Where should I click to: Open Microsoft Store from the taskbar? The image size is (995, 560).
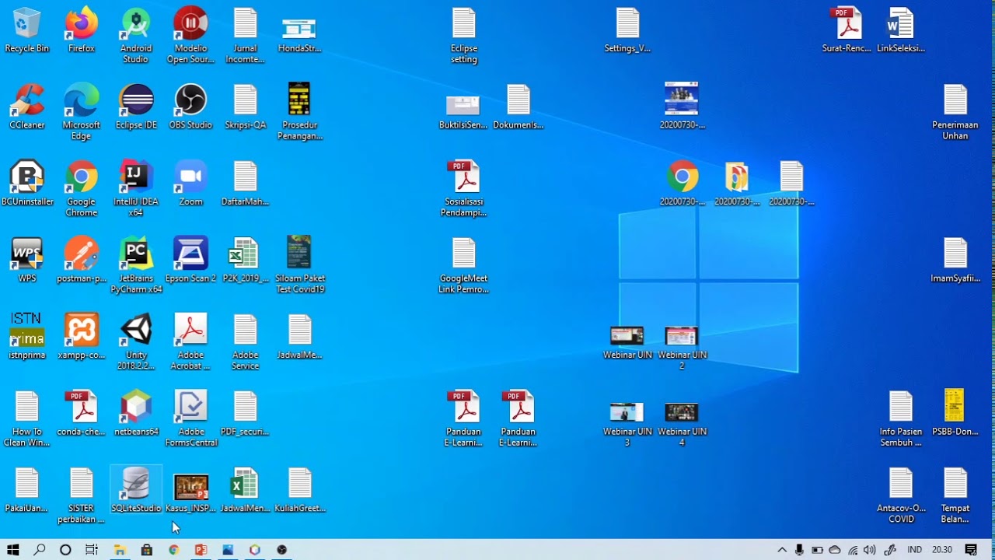pos(147,550)
